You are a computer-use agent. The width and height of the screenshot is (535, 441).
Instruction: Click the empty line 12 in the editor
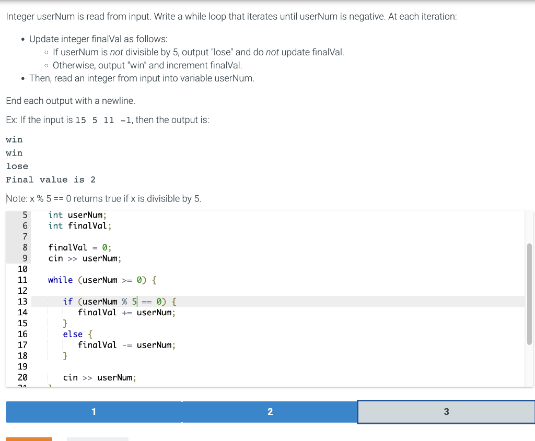tap(104, 291)
